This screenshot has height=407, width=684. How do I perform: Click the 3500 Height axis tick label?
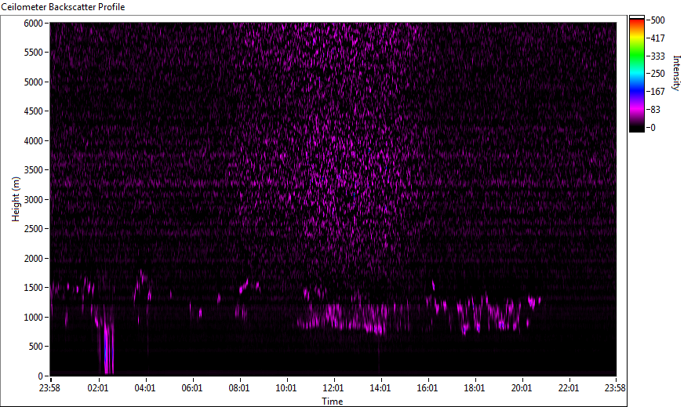34,170
